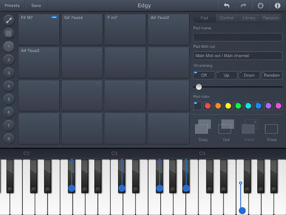286x215 pixels.
Task: Click the blue note marker on the white key
Action: click(x=242, y=210)
